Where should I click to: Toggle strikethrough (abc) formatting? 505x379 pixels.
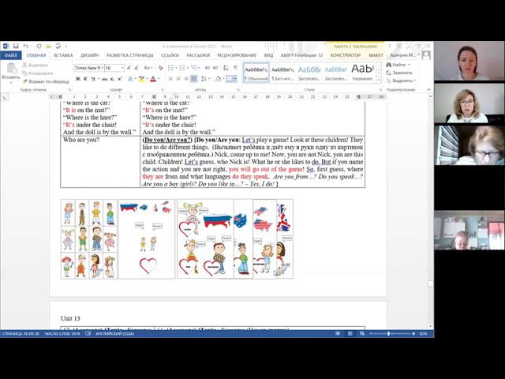(104, 79)
